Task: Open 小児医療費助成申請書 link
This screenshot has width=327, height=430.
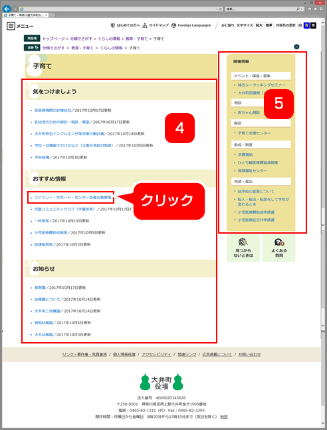Action: [256, 212]
